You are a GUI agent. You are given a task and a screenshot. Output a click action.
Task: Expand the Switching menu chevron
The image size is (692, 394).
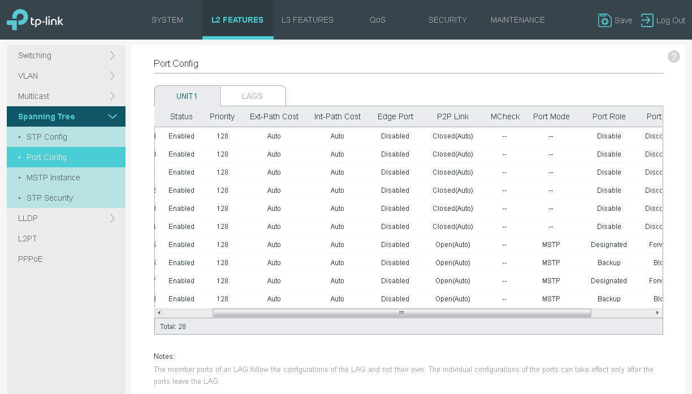(x=113, y=55)
